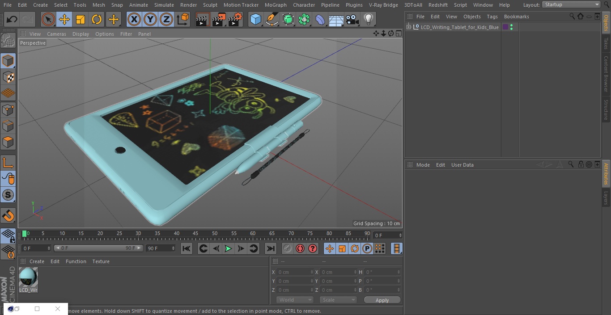
Task: Expand the LCD_Writing_Tablet_for_Kids_Blue tree item
Action: click(408, 27)
